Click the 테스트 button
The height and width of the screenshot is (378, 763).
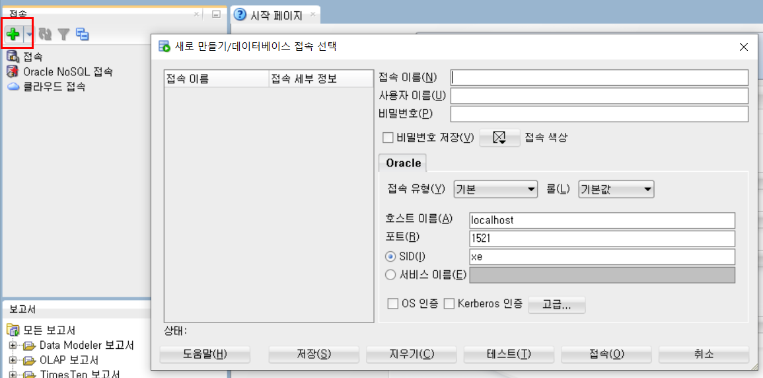click(509, 354)
